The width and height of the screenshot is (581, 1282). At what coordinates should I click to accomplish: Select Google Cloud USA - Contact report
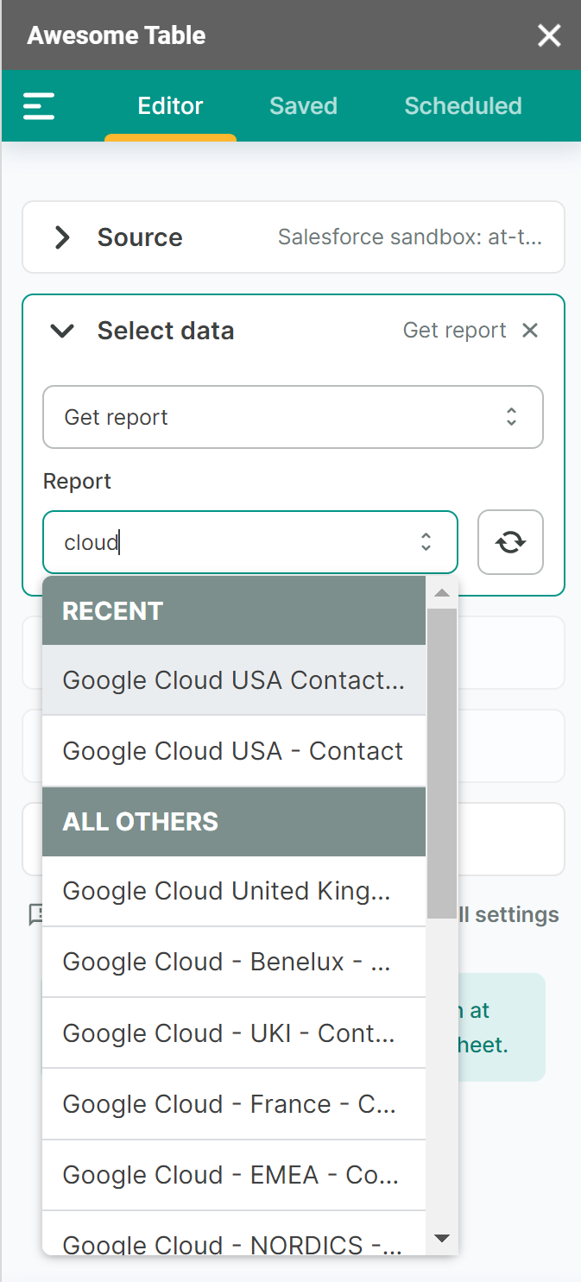234,751
